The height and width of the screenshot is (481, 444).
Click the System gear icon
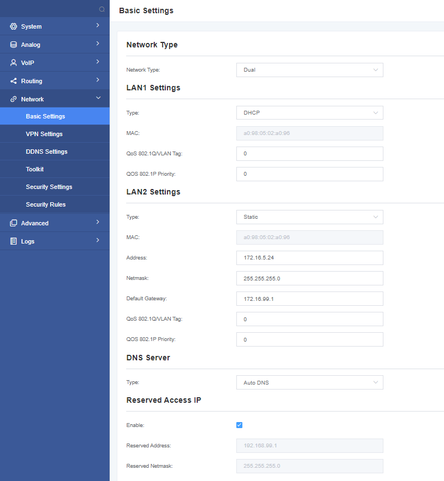[x=13, y=26]
